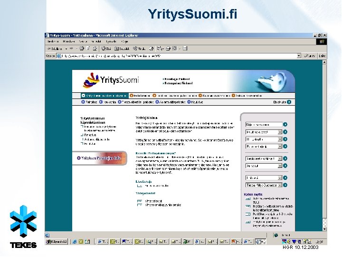Click the go icon beside Tiedotteet dropdown
The width and height of the screenshot is (342, 257).
tap(285, 158)
